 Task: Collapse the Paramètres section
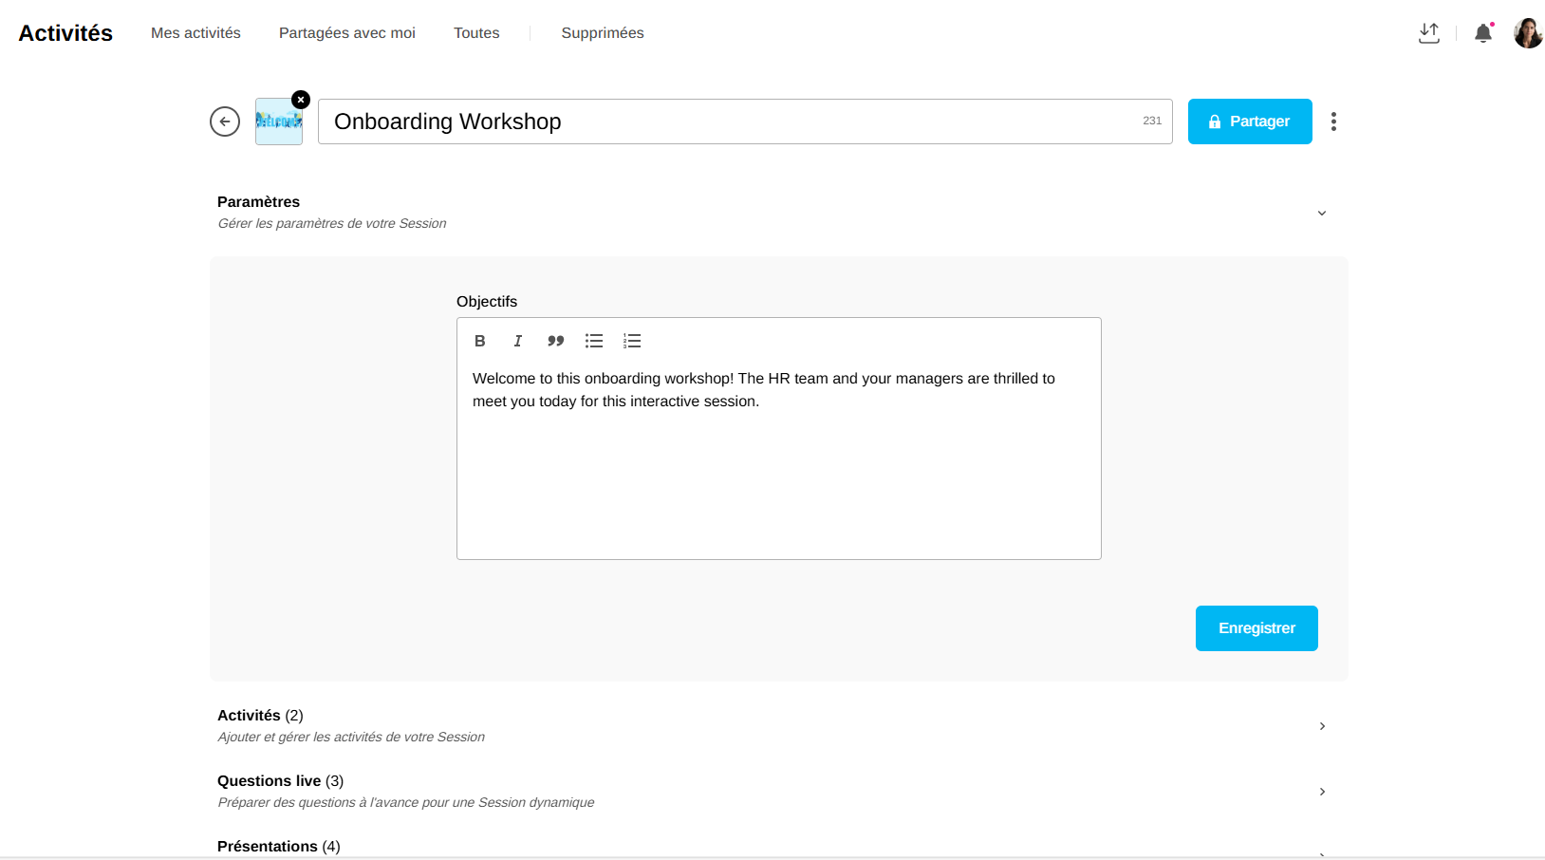tap(1322, 213)
